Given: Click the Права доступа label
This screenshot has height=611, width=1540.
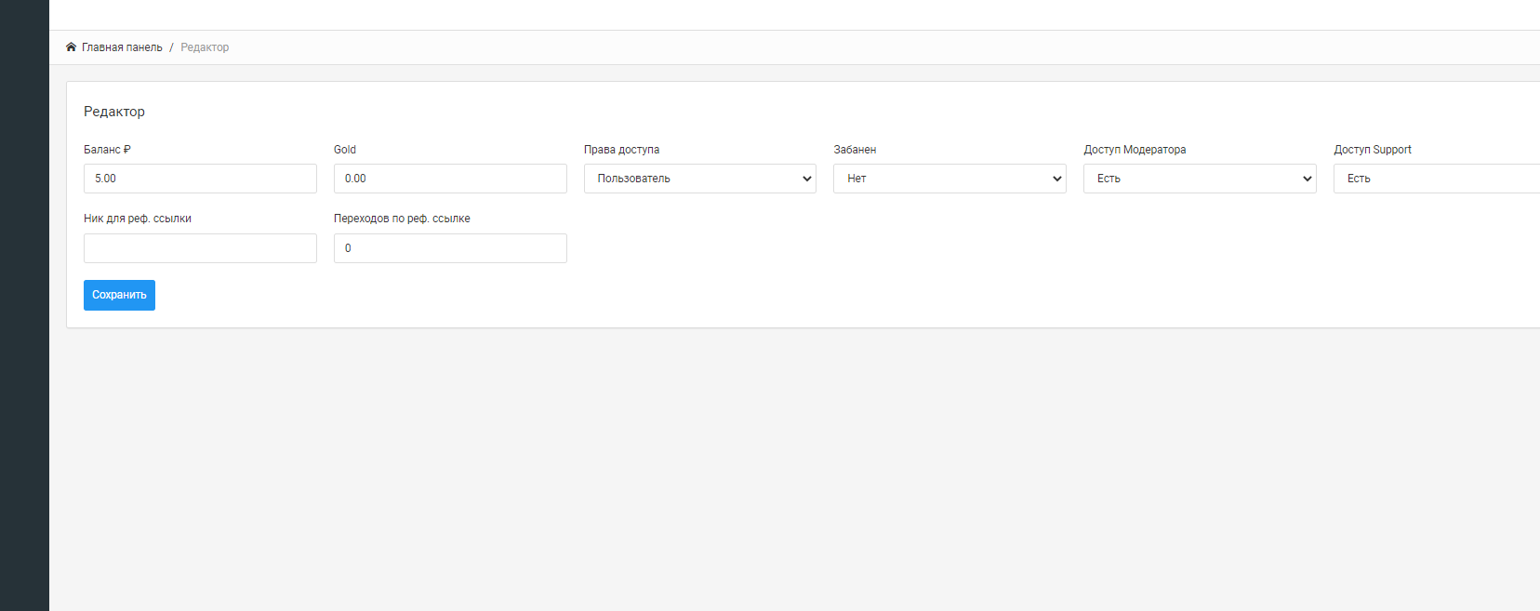Looking at the screenshot, I should [621, 150].
